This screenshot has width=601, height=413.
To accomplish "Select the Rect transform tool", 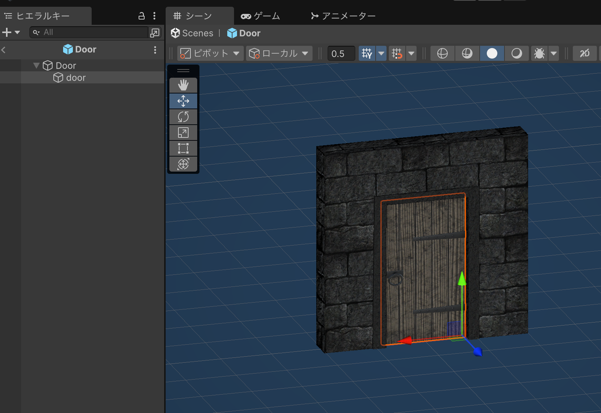I will point(183,148).
